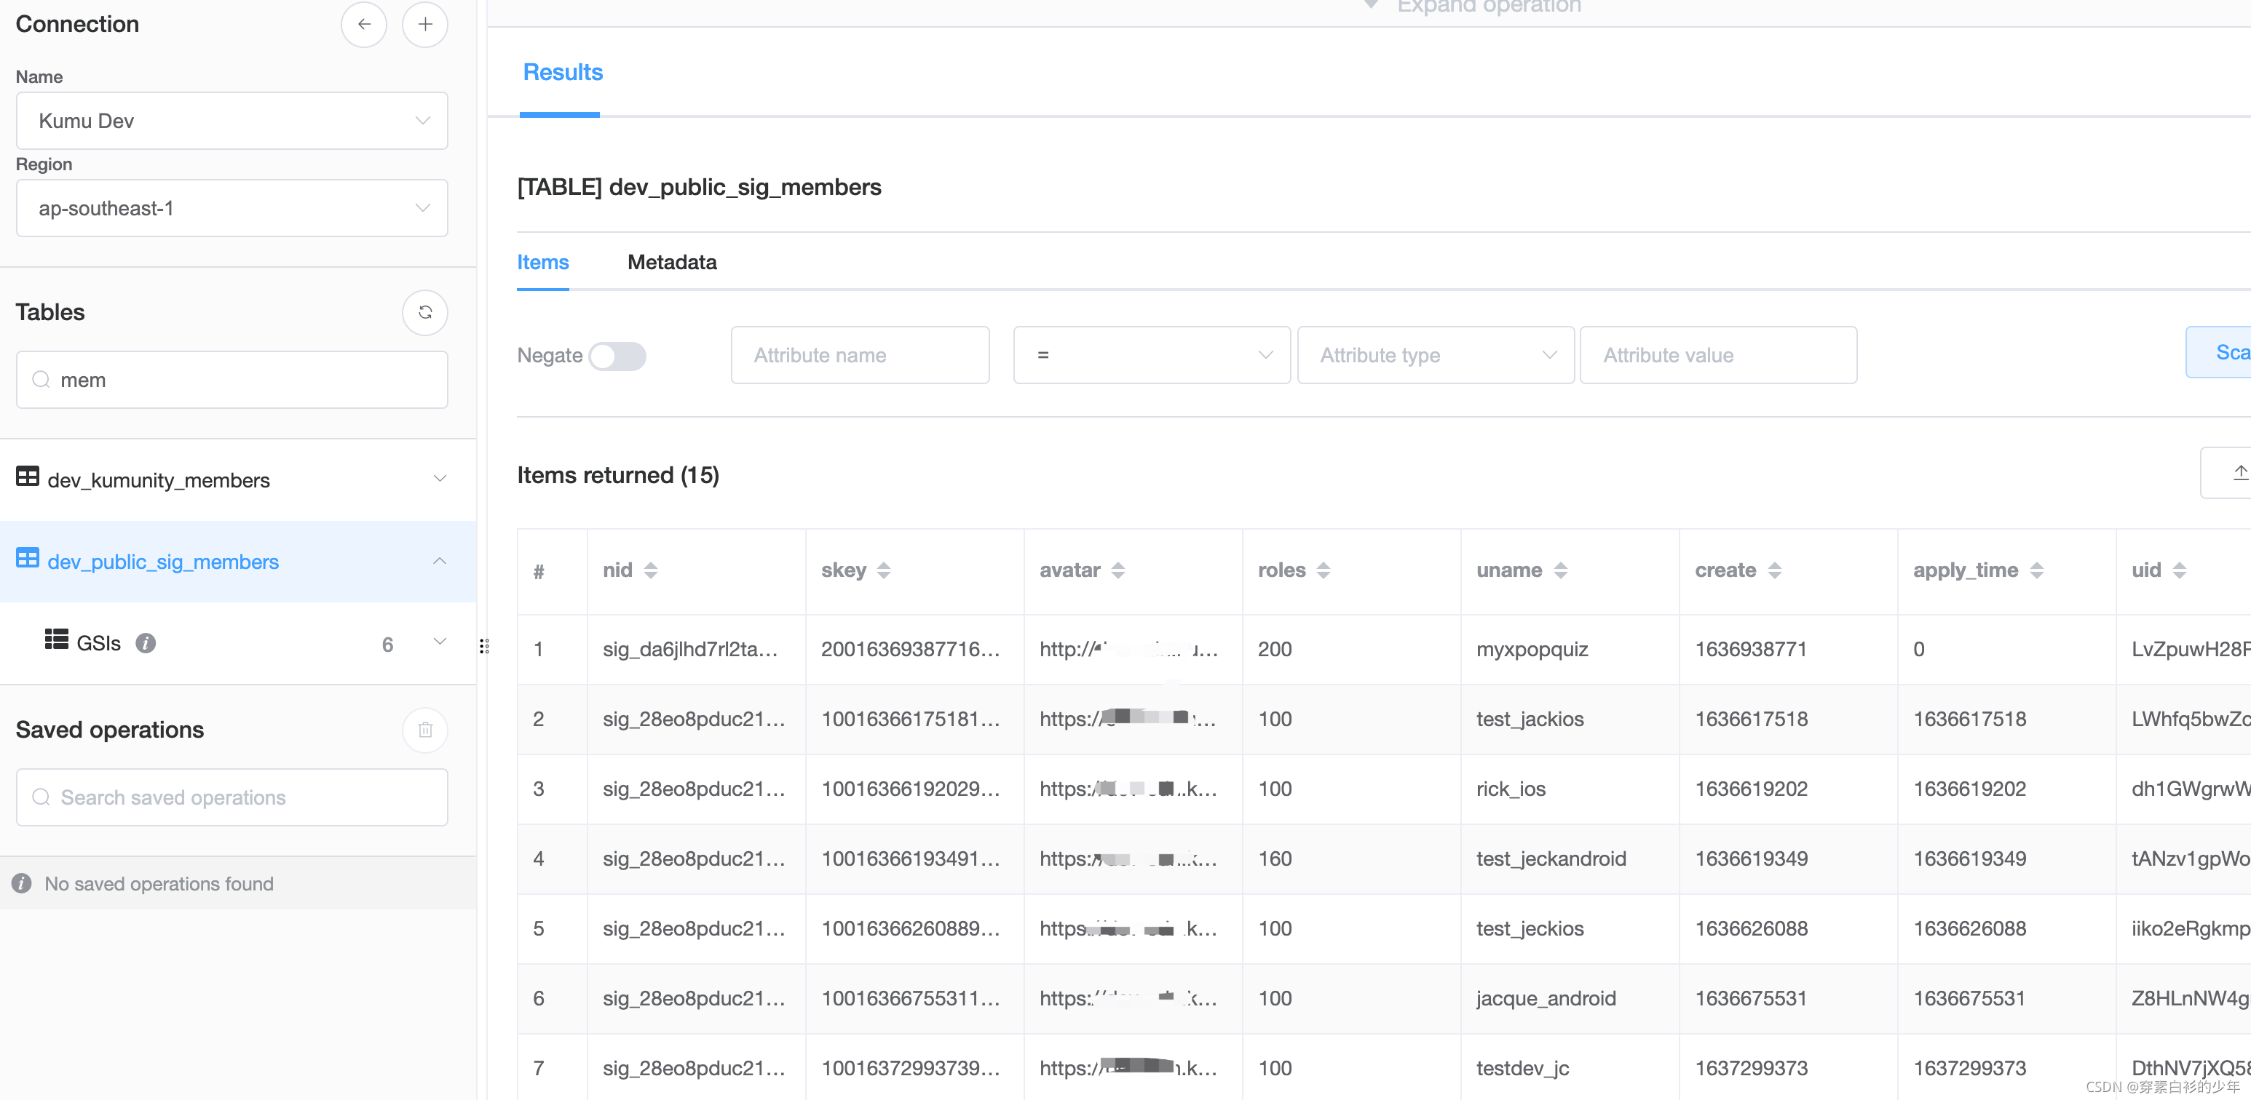Switch to the Metadata tab
The image size is (2251, 1100).
pos(671,263)
